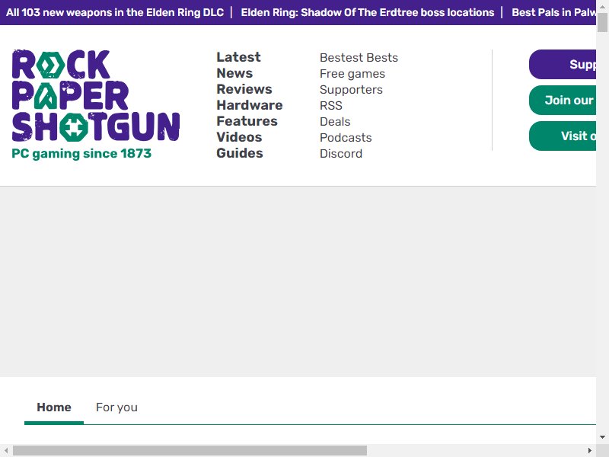
Task: Navigate to Hardware
Action: (250, 105)
